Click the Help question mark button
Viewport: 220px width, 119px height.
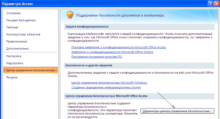tap(211, 4)
